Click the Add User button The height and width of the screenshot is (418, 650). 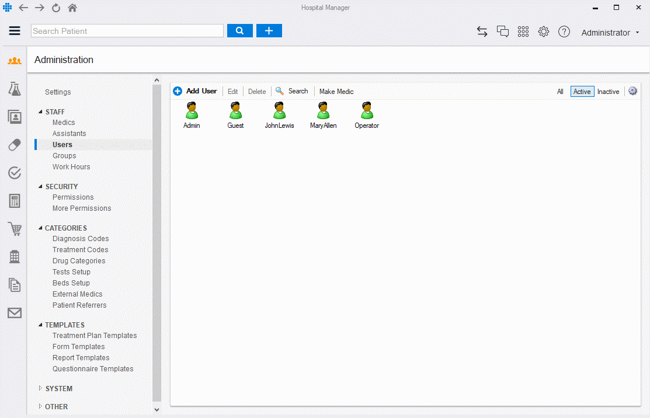point(195,91)
